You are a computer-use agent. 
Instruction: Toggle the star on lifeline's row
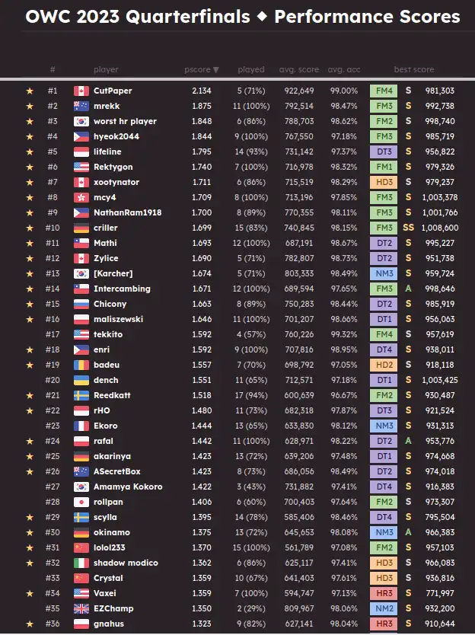click(30, 152)
